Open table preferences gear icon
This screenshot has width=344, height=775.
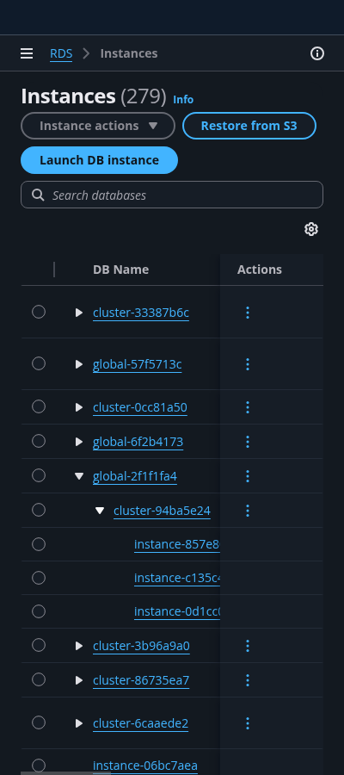point(311,229)
